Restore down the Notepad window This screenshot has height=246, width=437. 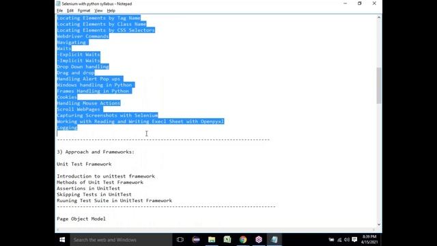click(360, 3)
